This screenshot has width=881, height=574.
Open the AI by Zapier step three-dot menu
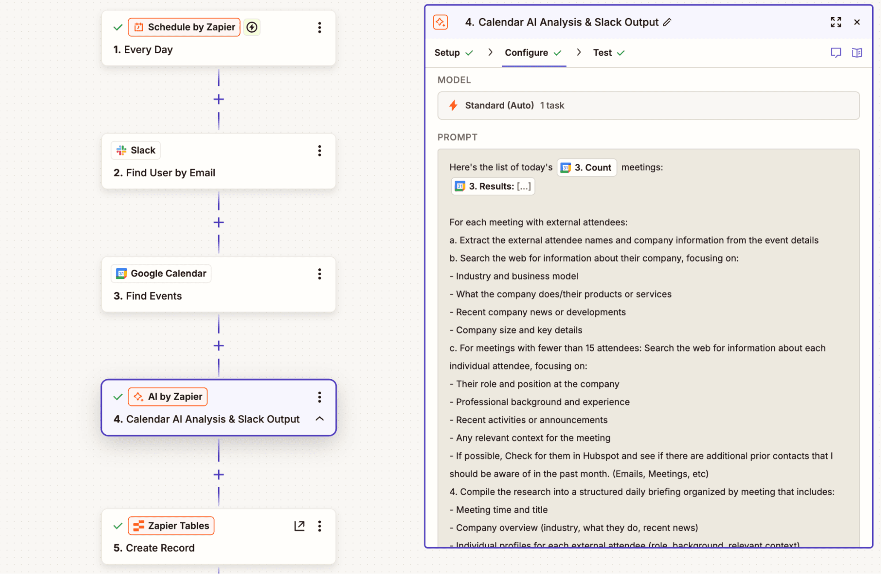(x=320, y=397)
